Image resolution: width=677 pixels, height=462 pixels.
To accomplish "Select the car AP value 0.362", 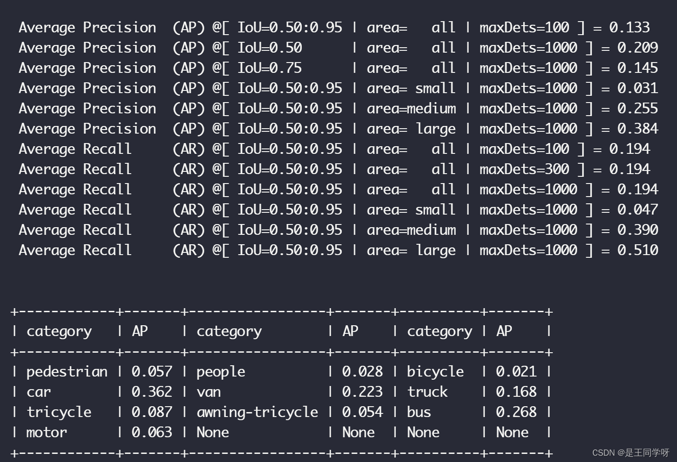I will coord(152,392).
